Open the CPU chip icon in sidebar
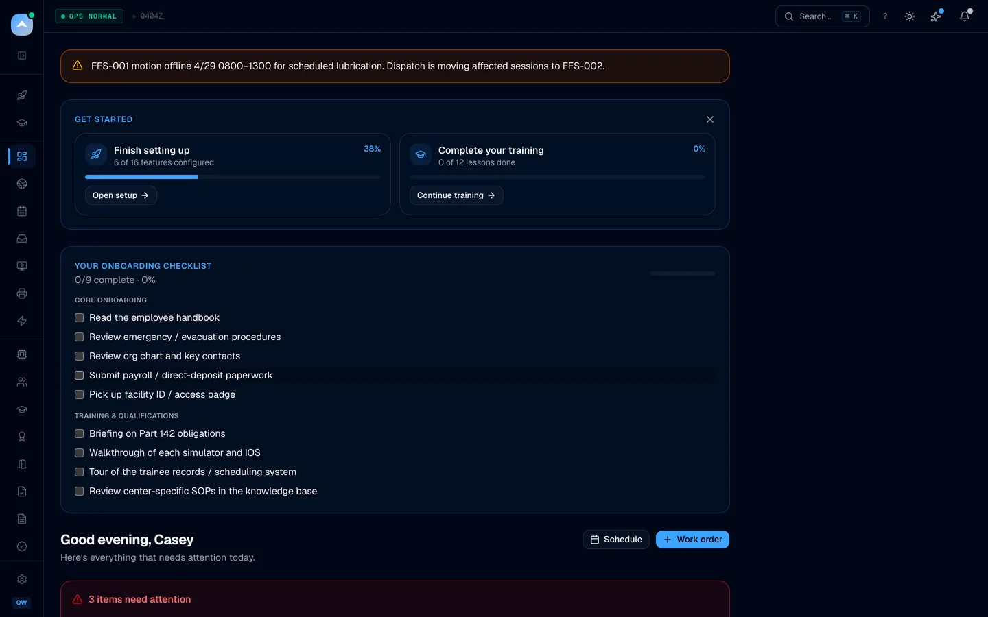988x617 pixels. 22,354
